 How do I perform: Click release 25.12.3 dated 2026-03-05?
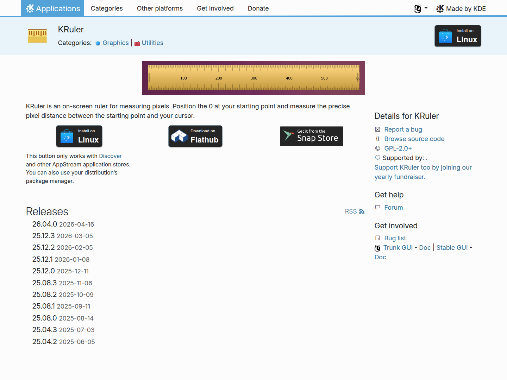63,236
